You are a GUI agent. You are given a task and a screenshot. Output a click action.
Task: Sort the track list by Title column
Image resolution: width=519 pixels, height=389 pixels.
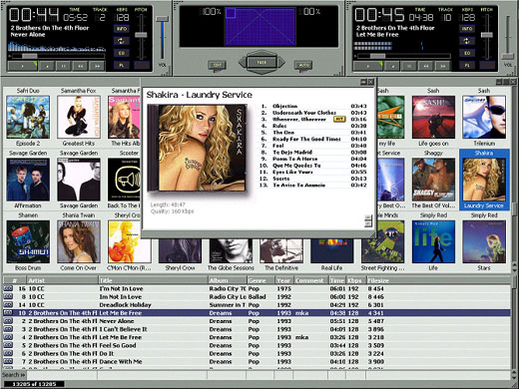[x=153, y=280]
